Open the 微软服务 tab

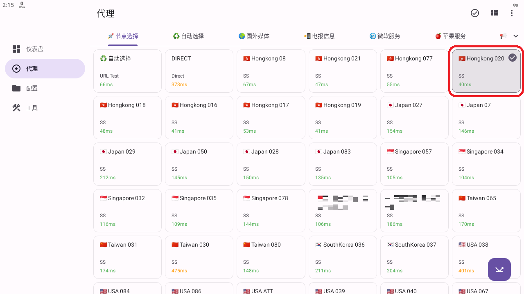click(385, 36)
